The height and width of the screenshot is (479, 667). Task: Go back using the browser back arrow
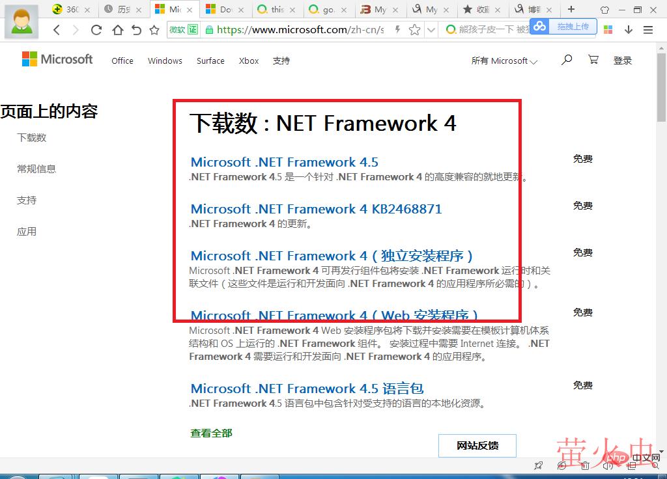click(57, 30)
